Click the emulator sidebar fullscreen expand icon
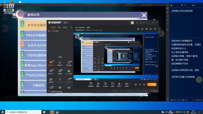Viewport: 203px width, 114px height. pos(167,24)
